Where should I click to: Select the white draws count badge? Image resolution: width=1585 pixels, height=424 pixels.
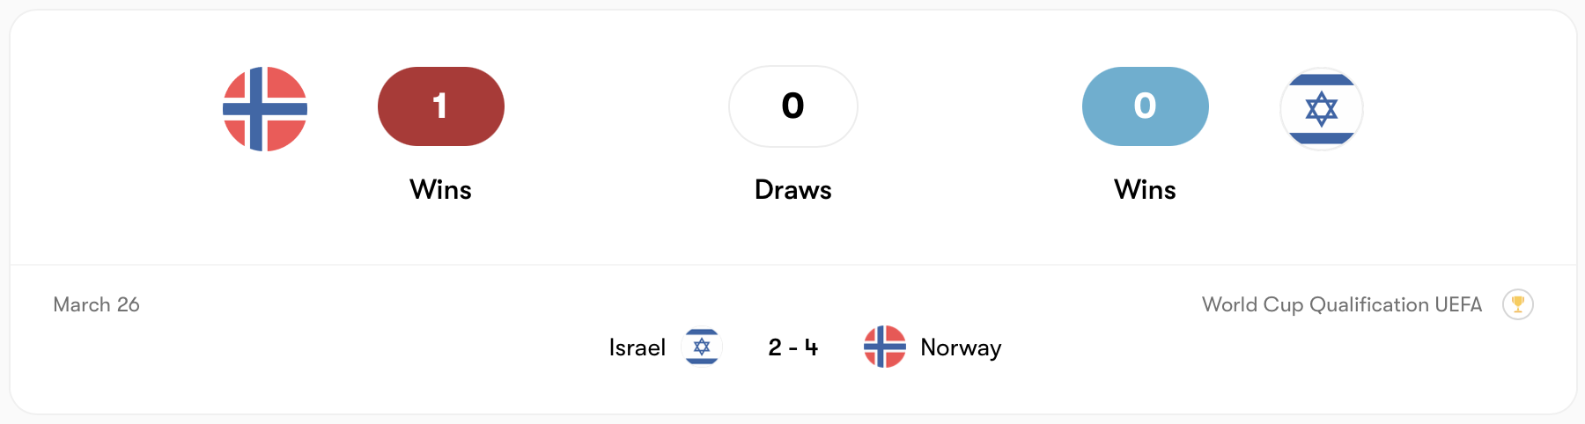click(792, 106)
